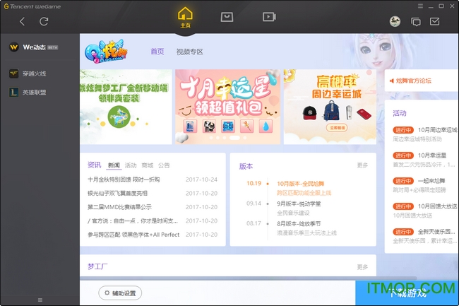Open the video play icon in top bar

coord(269,17)
